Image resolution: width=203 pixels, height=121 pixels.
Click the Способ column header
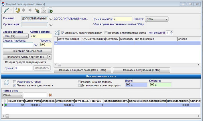(189, 39)
